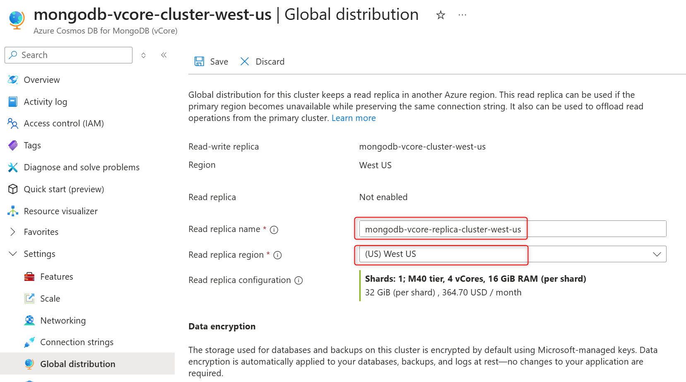Screen dimensions: 686x382
Task: Click in the Read replica name field
Action: click(512, 229)
